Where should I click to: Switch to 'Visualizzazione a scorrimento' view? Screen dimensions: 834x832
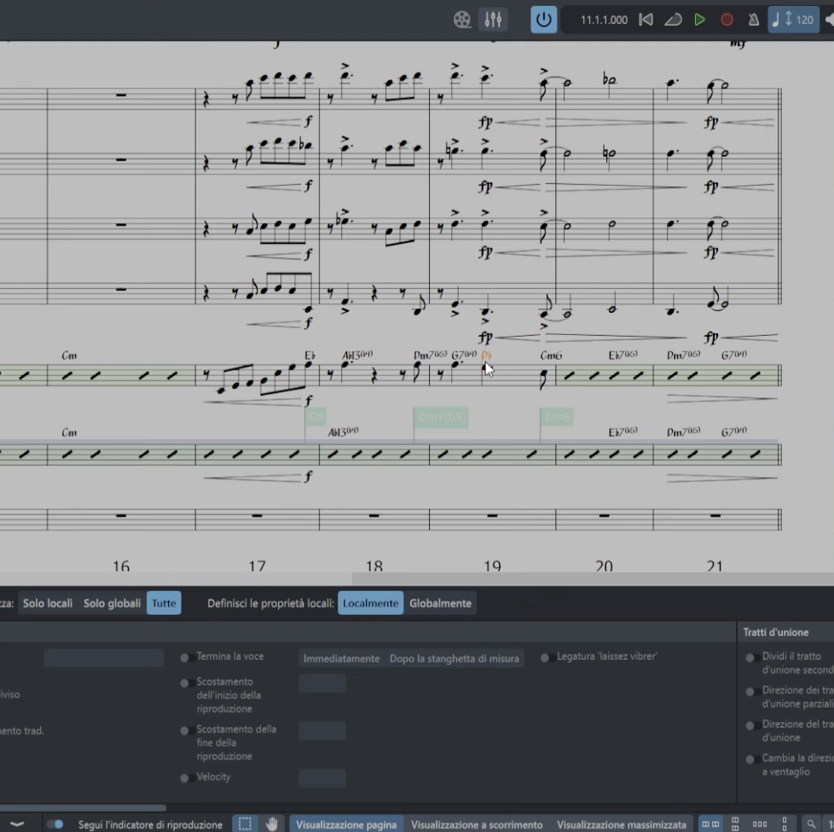[477, 824]
